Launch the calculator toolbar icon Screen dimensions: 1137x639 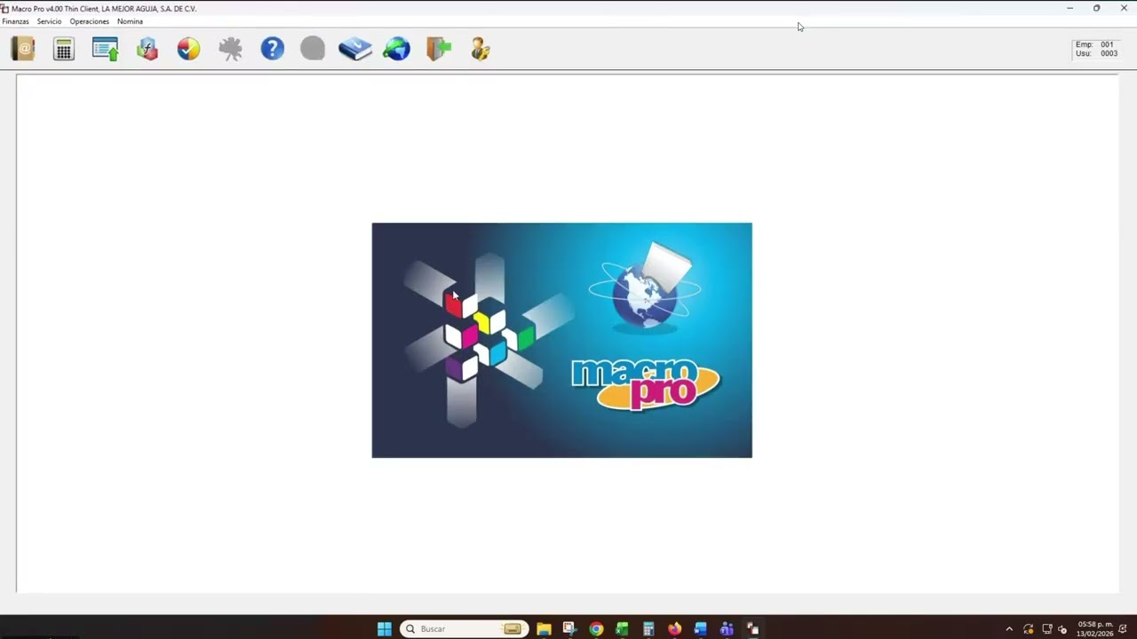coord(64,49)
